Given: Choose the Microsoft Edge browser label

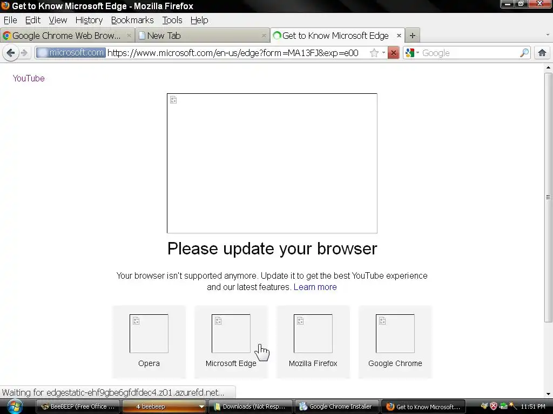Looking at the screenshot, I should (231, 363).
